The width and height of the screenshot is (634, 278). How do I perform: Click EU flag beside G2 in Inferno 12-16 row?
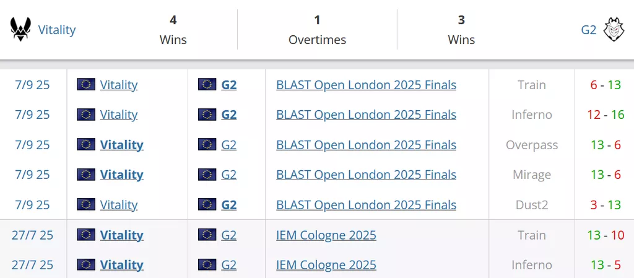(x=207, y=115)
